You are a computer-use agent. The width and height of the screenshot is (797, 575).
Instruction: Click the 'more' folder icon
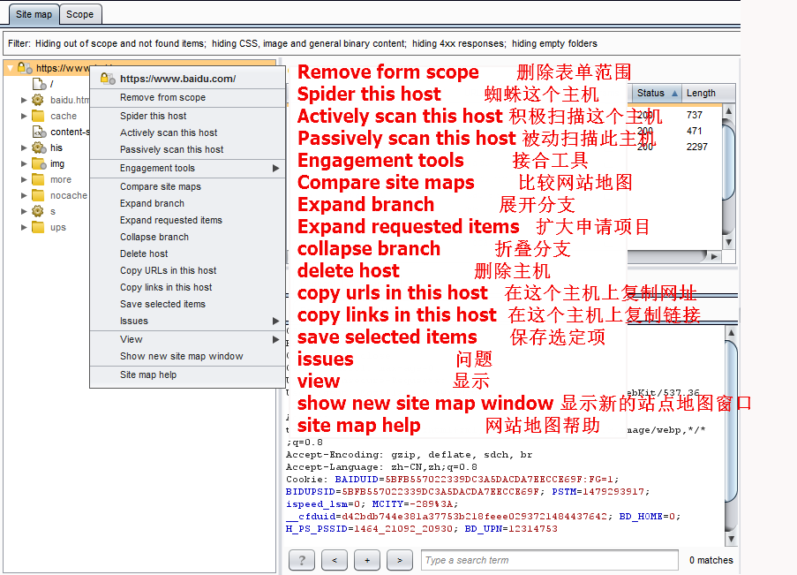tap(38, 179)
